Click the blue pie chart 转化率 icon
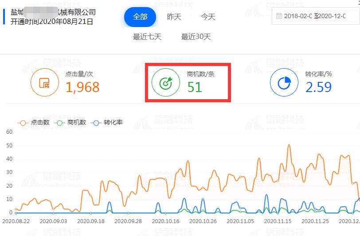 (x=284, y=83)
